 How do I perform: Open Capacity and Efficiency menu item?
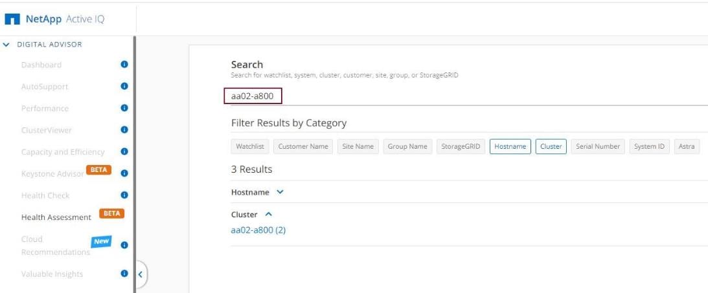(63, 152)
